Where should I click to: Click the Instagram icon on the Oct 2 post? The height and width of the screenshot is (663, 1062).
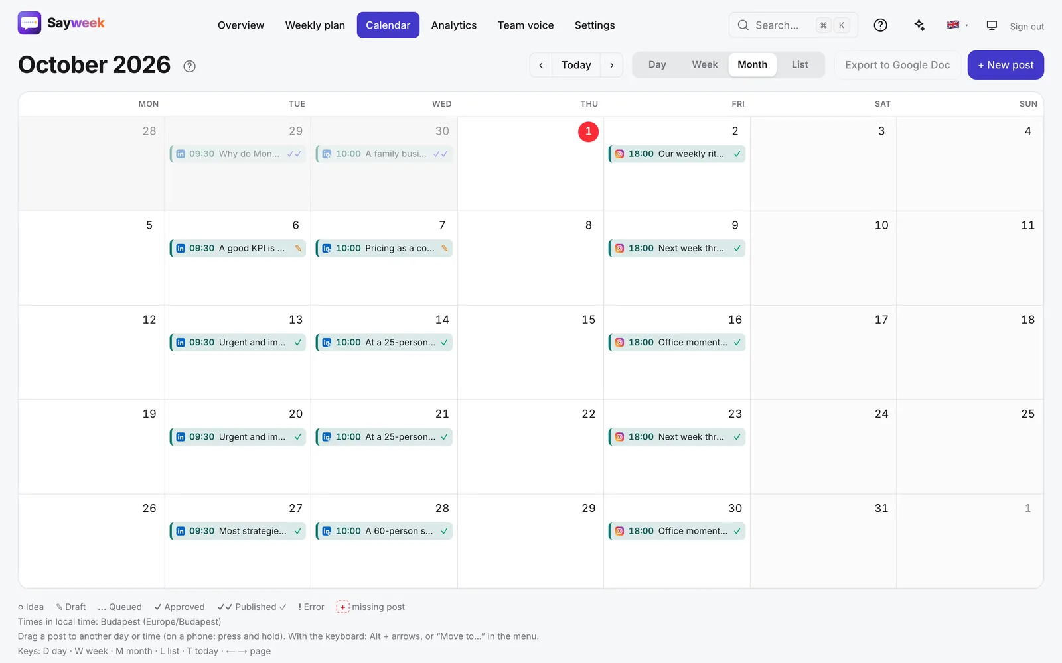coord(619,154)
